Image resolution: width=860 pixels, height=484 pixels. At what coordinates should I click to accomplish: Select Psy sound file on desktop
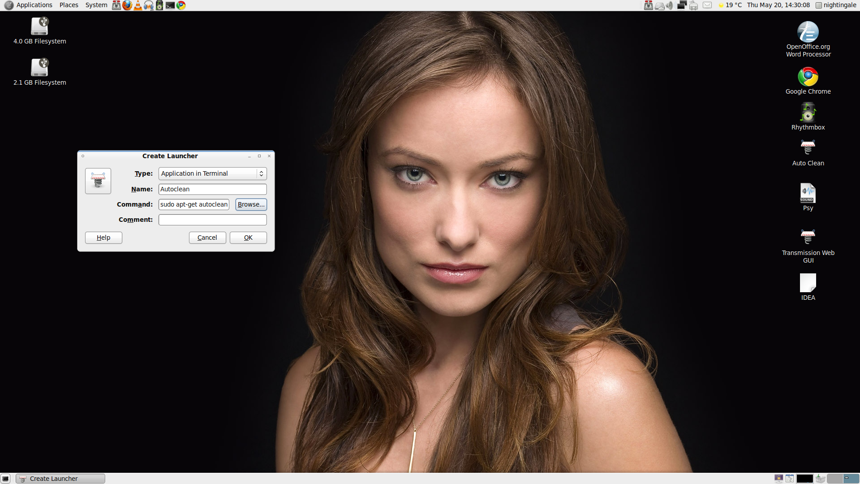(808, 197)
